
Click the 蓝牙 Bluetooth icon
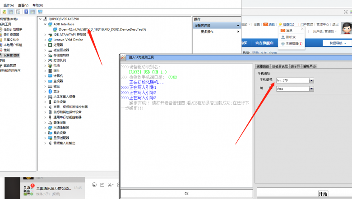tap(50, 91)
